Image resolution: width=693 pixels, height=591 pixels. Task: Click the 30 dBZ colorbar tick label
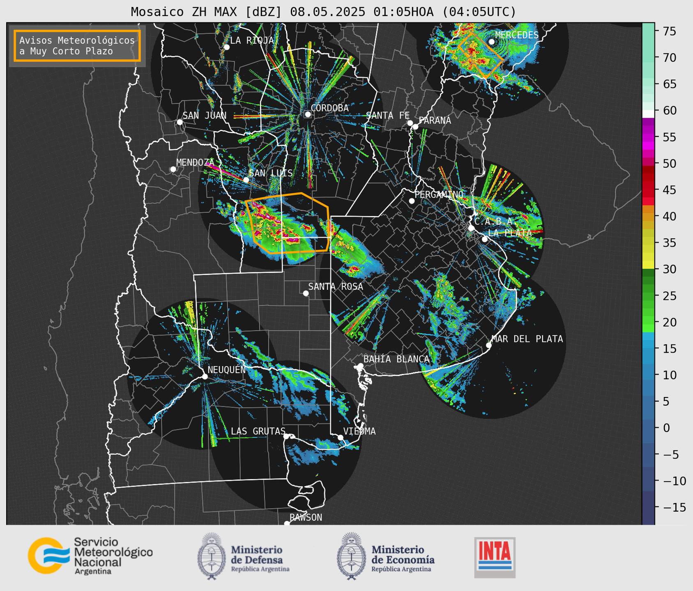(x=669, y=270)
